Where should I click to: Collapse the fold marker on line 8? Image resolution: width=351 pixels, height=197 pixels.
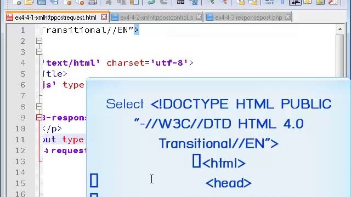tap(39, 107)
